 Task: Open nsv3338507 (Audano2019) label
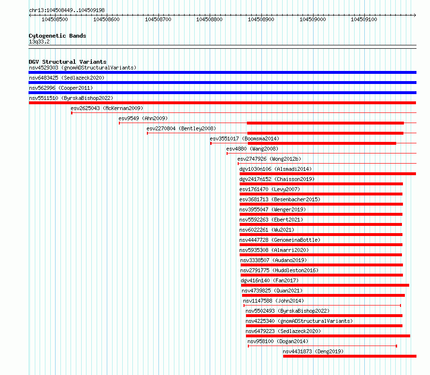click(273, 260)
